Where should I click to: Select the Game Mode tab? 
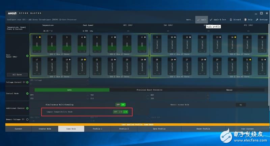[x=71, y=129]
